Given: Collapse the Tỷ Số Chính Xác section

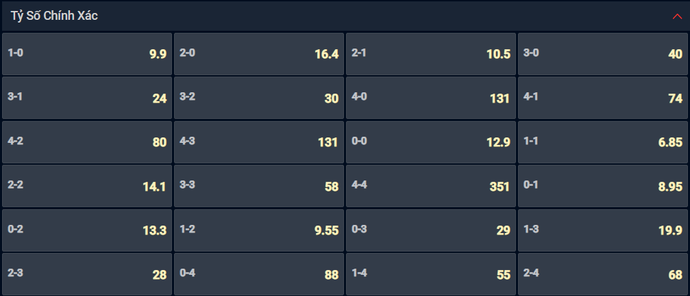Looking at the screenshot, I should [x=677, y=16].
